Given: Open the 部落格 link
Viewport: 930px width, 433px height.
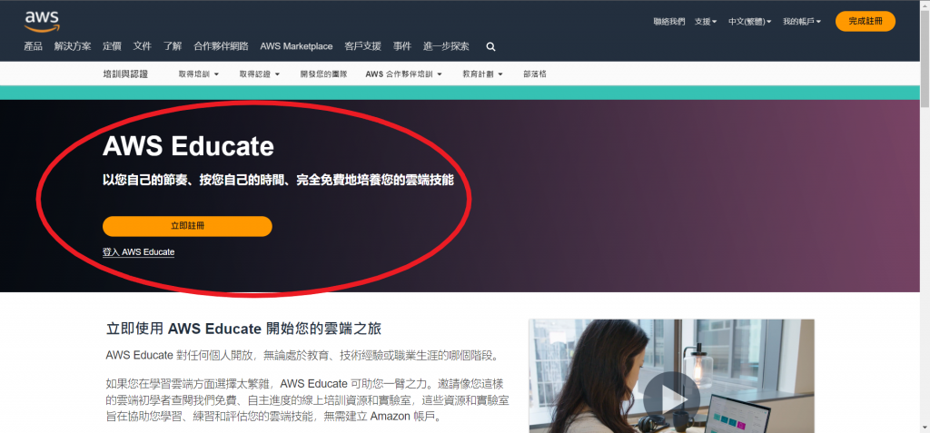Looking at the screenshot, I should click(535, 74).
